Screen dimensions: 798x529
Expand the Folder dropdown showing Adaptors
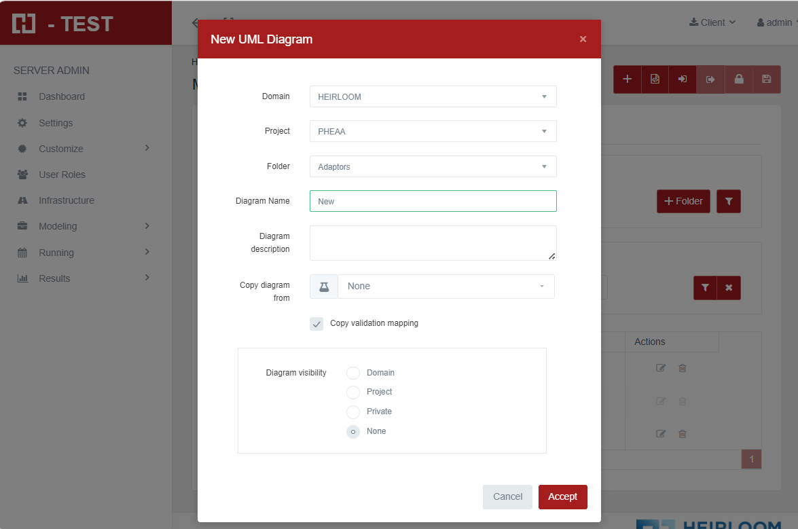[433, 166]
